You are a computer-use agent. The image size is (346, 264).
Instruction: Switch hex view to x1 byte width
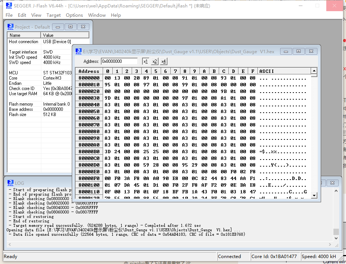(x=145, y=61)
